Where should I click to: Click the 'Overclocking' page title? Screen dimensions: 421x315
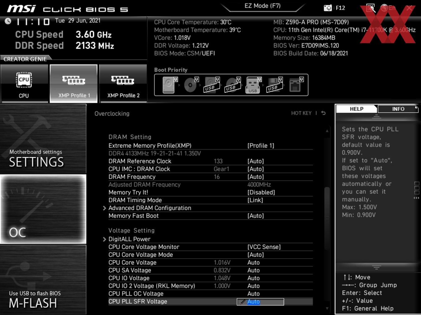[112, 114]
